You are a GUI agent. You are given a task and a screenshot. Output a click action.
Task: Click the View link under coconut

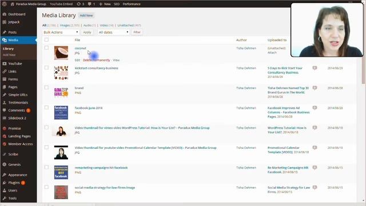[x=116, y=60]
